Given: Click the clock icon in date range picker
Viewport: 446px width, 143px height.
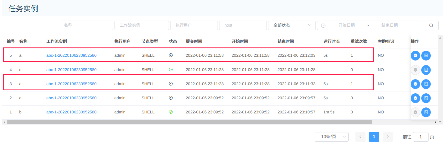Looking at the screenshot, I should (323, 26).
